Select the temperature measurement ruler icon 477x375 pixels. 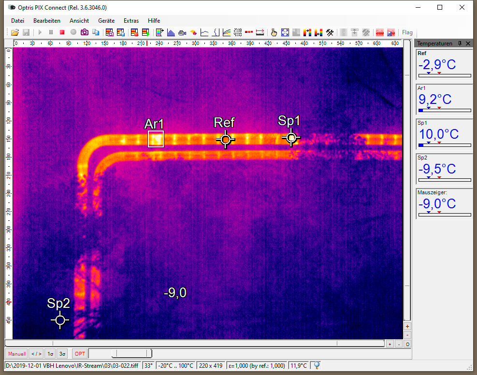(260, 32)
